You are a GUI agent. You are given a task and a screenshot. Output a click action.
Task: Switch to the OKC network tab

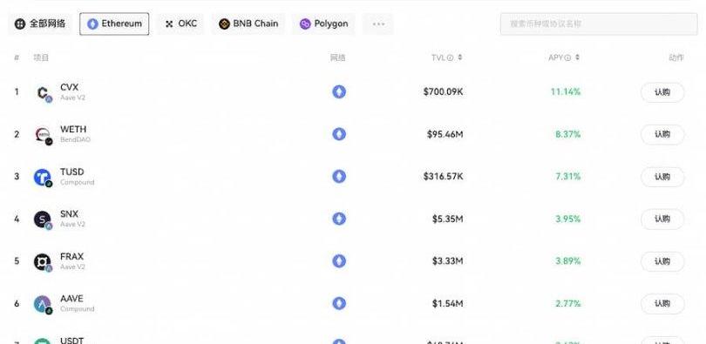click(180, 24)
